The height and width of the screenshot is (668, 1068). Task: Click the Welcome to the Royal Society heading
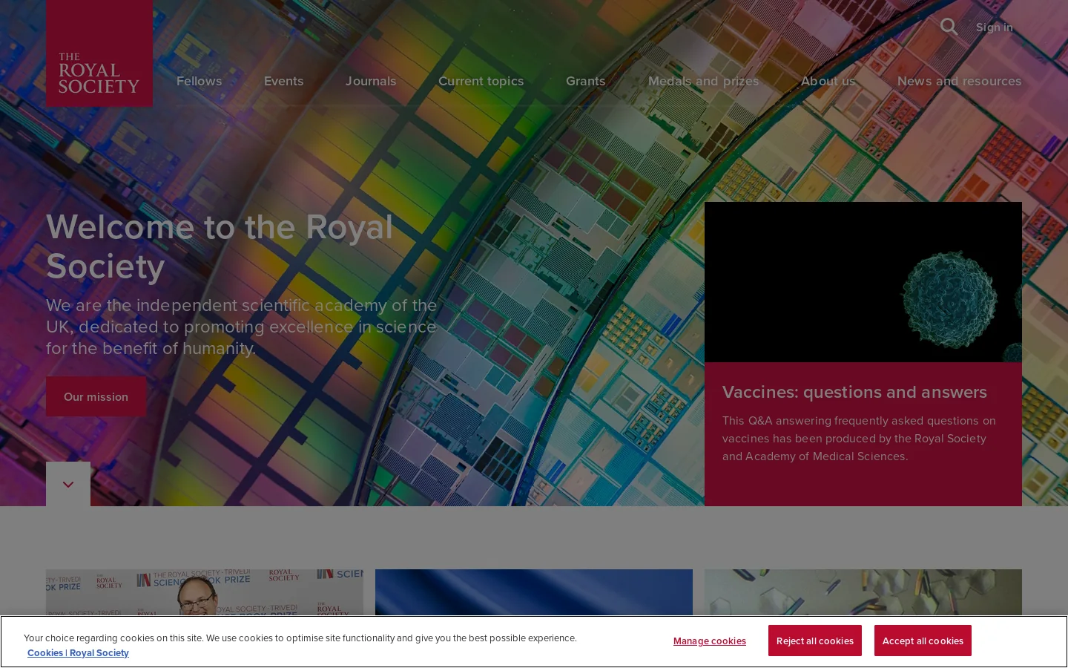coord(220,246)
